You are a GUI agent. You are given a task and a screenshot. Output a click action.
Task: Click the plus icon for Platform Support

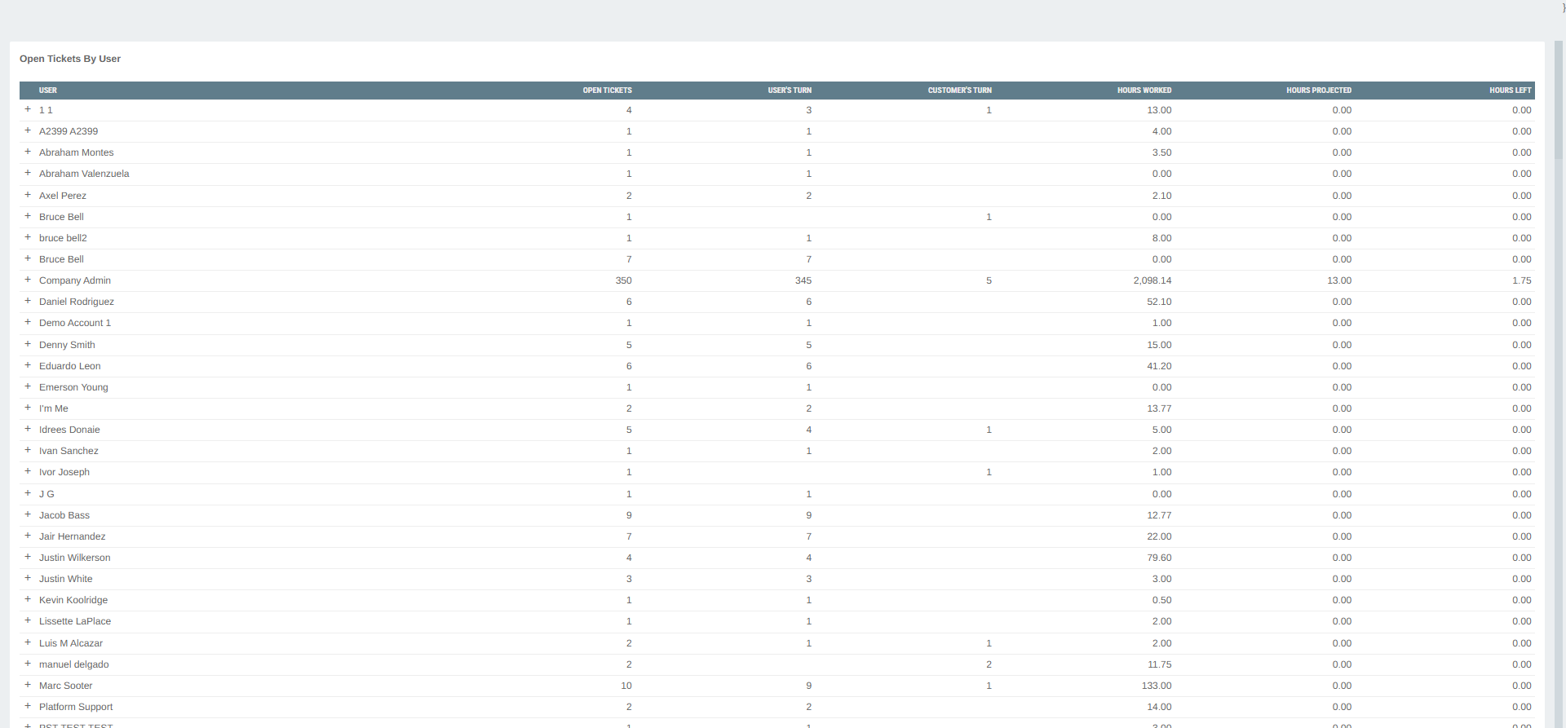[28, 706]
